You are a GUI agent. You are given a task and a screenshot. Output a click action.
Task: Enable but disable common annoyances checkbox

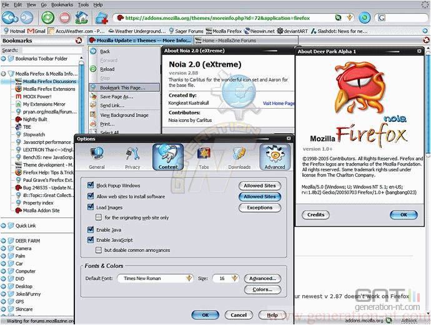tap(99, 250)
